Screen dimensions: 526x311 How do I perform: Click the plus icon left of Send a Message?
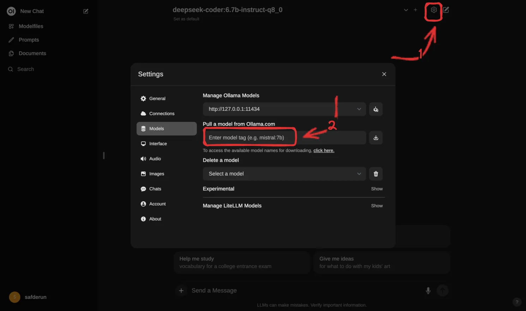(181, 291)
